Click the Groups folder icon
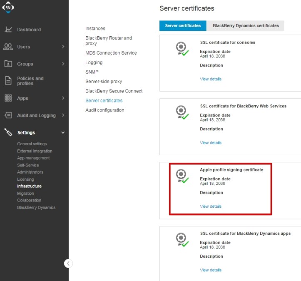Image resolution: width=301 pixels, height=281 pixels. 8,64
